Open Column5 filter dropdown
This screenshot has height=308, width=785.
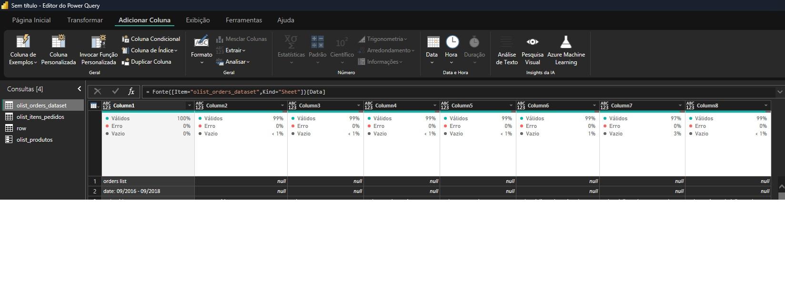click(x=511, y=106)
